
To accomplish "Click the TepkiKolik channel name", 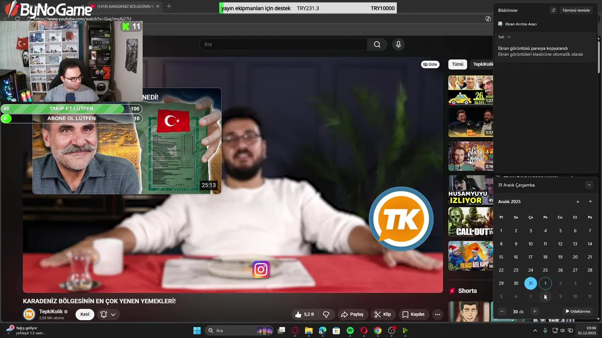I will pos(51,312).
